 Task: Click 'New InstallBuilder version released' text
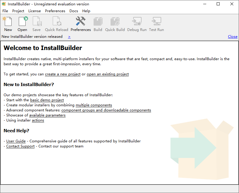[32, 37]
